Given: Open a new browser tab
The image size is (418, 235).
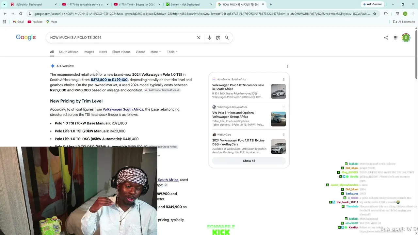Looking at the screenshot, I should point(271,5).
